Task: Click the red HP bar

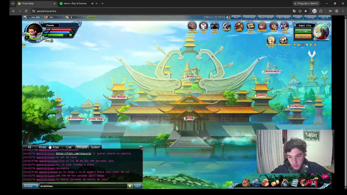Action: 62,30
